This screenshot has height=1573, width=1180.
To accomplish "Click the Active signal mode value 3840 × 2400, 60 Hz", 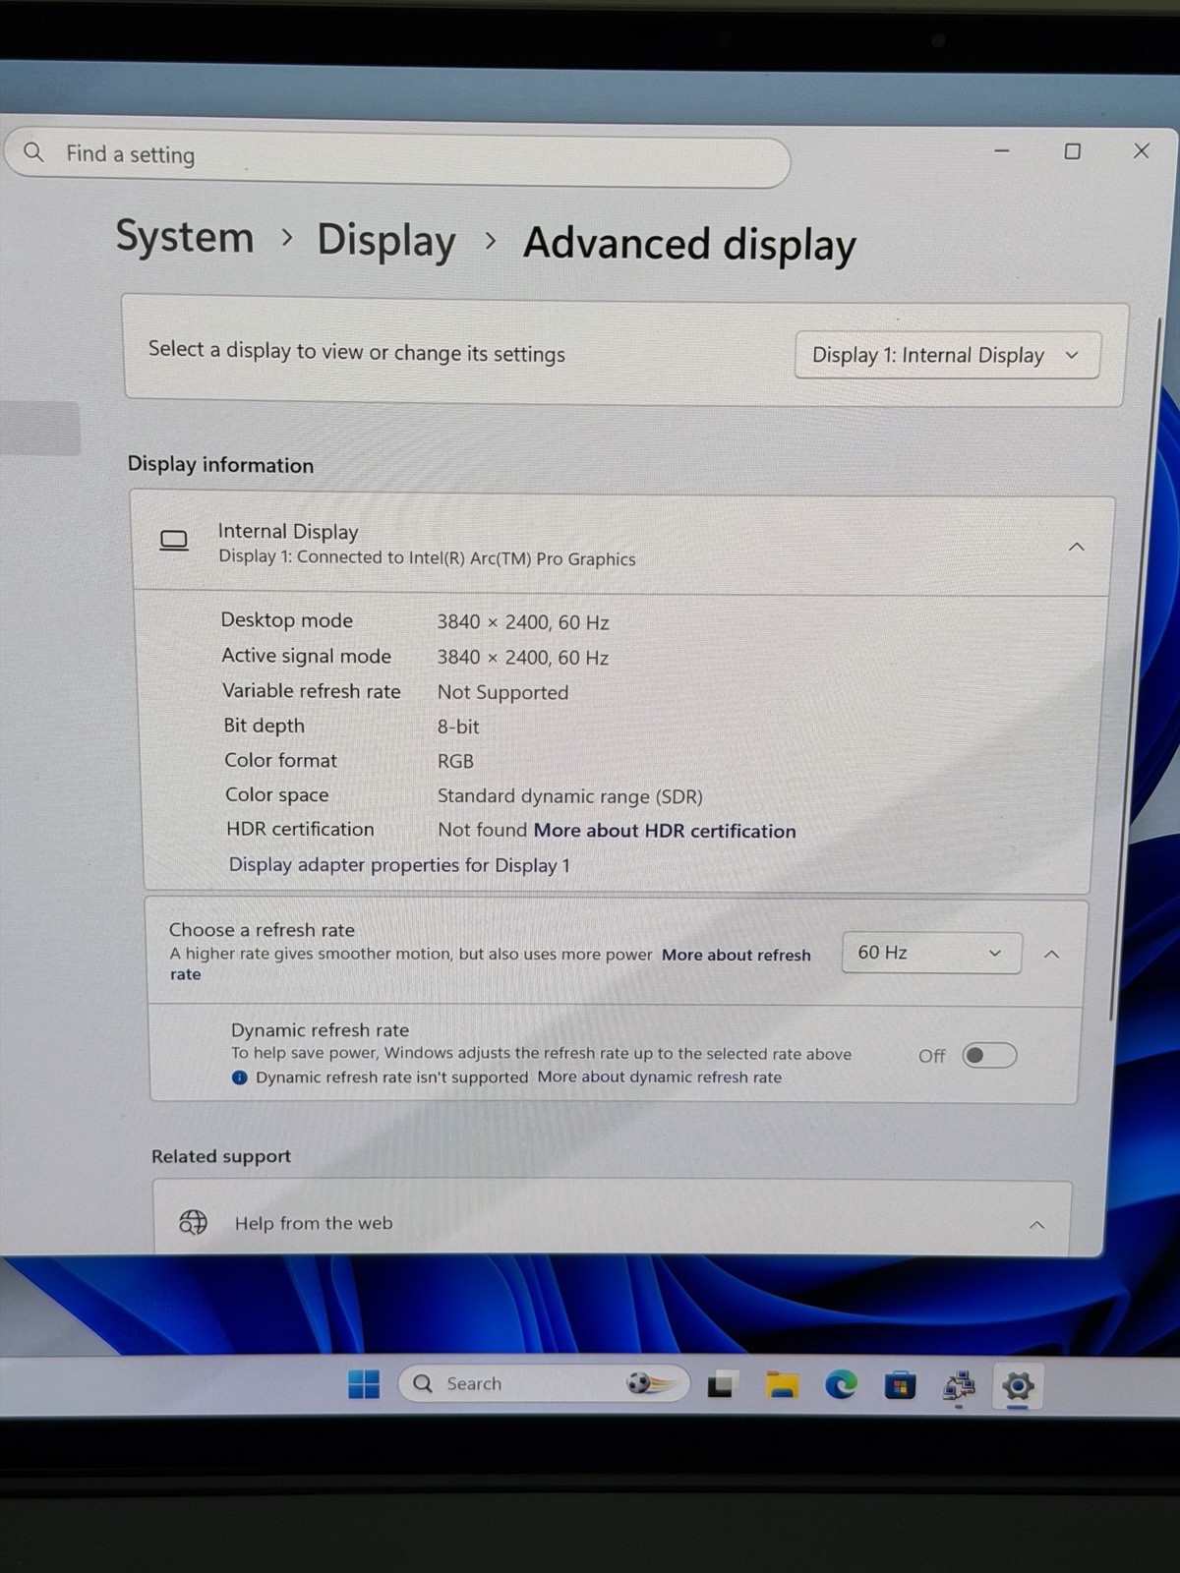I will click(x=523, y=658).
